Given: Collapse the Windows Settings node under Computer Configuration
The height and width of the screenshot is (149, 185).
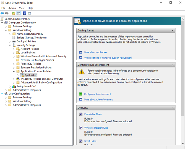Looking at the screenshot, I should [x=6, y=30].
